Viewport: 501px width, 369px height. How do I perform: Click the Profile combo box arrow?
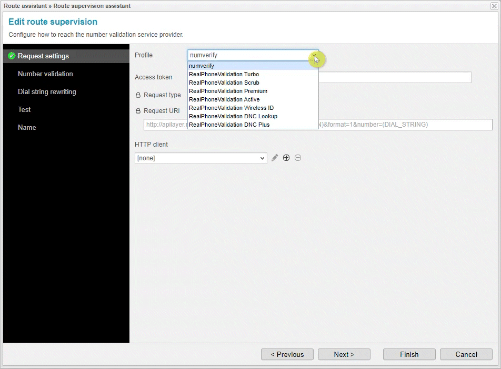click(x=314, y=56)
